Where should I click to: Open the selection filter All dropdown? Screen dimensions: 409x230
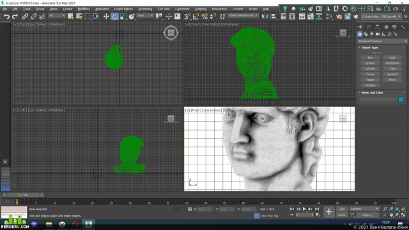click(57, 16)
